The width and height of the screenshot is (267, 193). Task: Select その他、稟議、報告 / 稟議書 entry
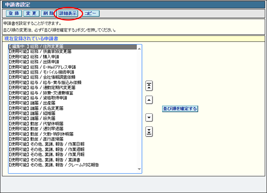pyautogui.click(x=72, y=160)
